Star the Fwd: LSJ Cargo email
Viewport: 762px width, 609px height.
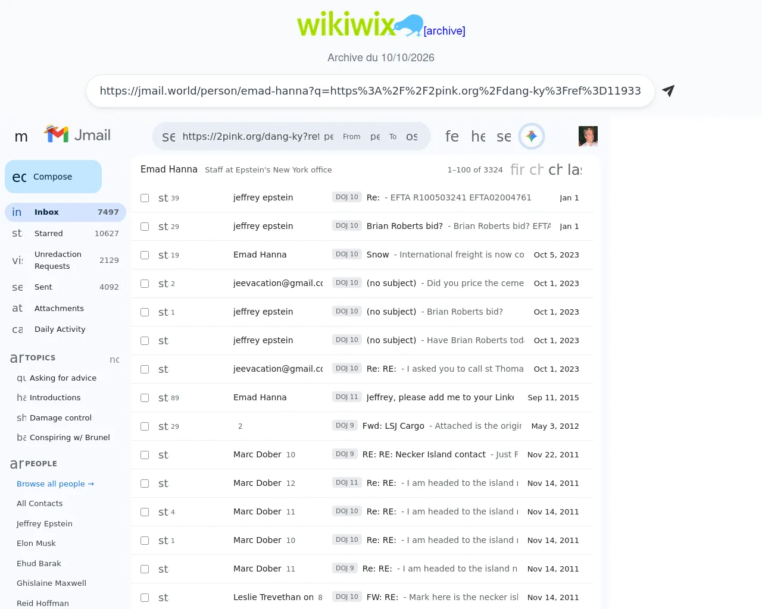(x=163, y=426)
